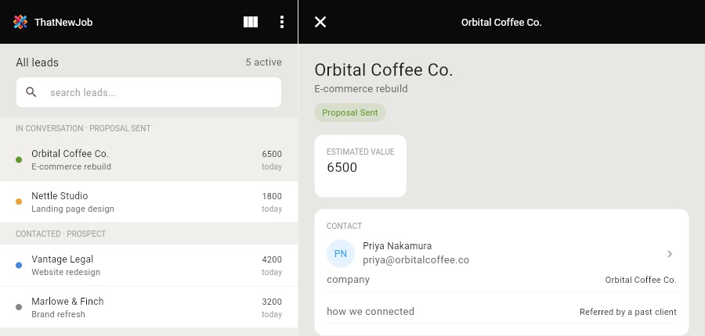Viewport: 705px width, 336px height.
Task: Open the Marlowe & Finch lead row
Action: tap(149, 307)
